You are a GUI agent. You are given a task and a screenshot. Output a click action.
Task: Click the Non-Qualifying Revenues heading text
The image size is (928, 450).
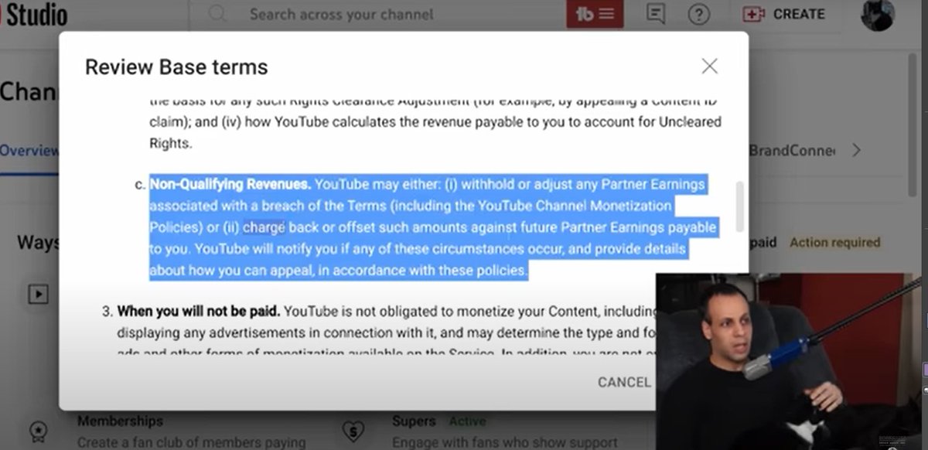pos(230,185)
